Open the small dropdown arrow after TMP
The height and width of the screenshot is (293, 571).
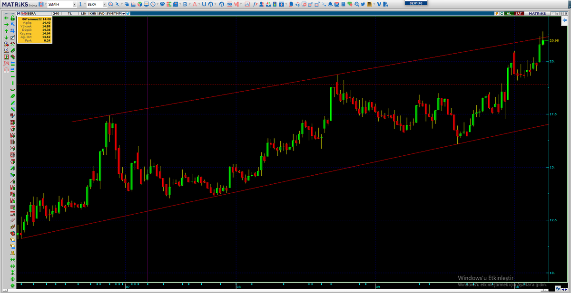123,13
